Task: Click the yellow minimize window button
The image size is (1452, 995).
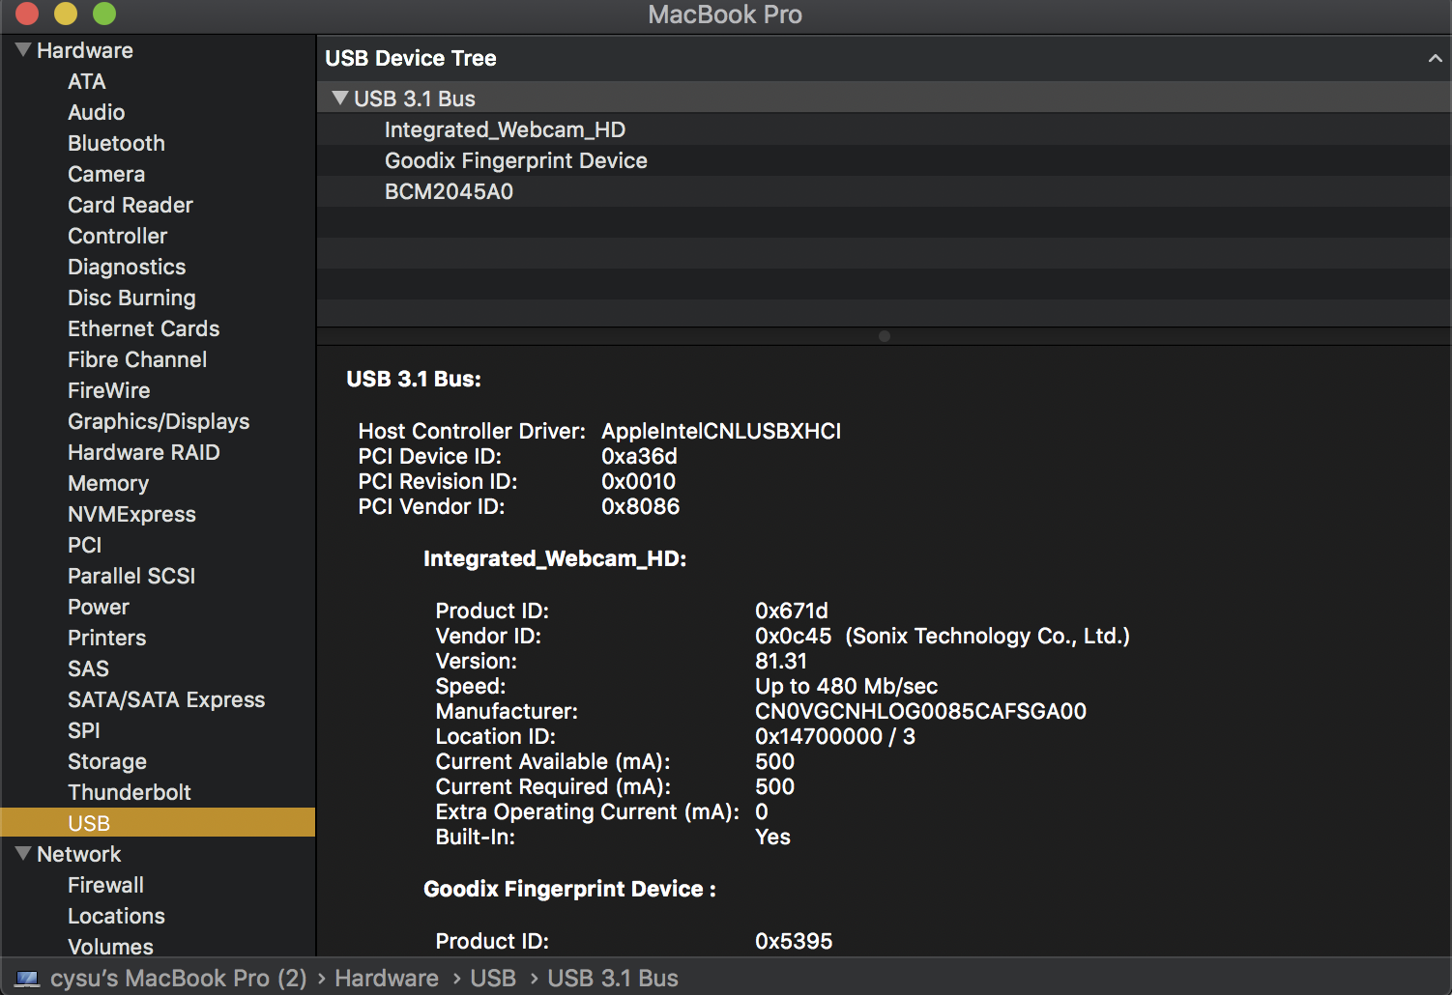Action: [66, 14]
